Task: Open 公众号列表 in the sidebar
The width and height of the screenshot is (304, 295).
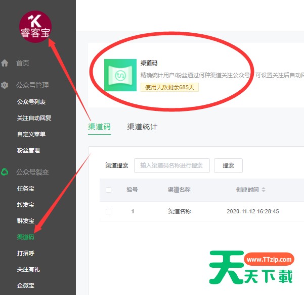Action: click(x=31, y=102)
